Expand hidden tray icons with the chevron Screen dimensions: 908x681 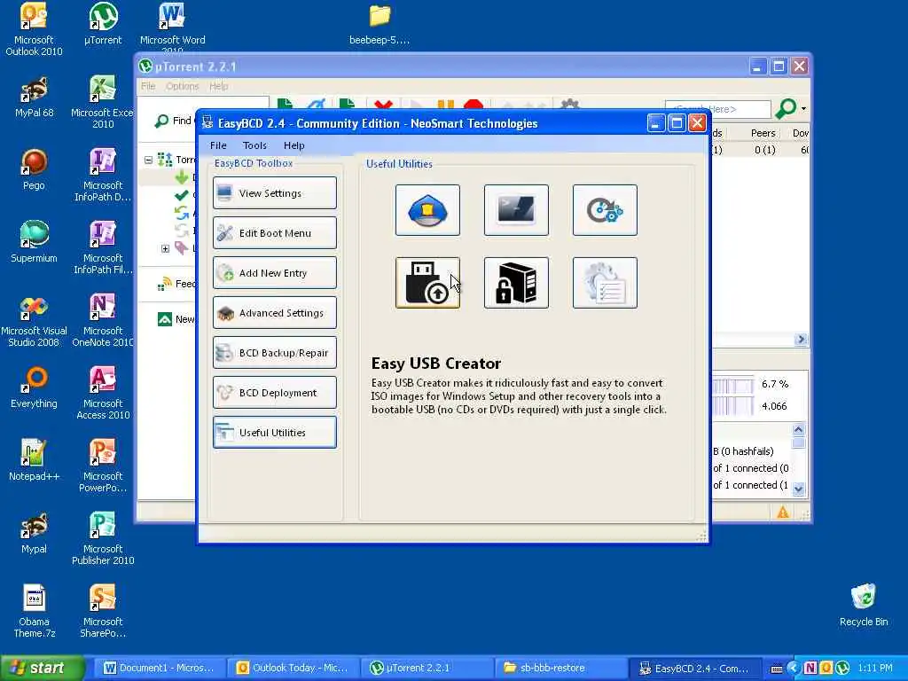tap(793, 669)
